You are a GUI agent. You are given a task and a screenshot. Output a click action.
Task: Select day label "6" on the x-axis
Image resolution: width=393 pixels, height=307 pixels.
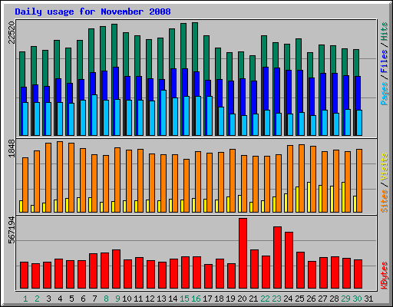[83, 299]
